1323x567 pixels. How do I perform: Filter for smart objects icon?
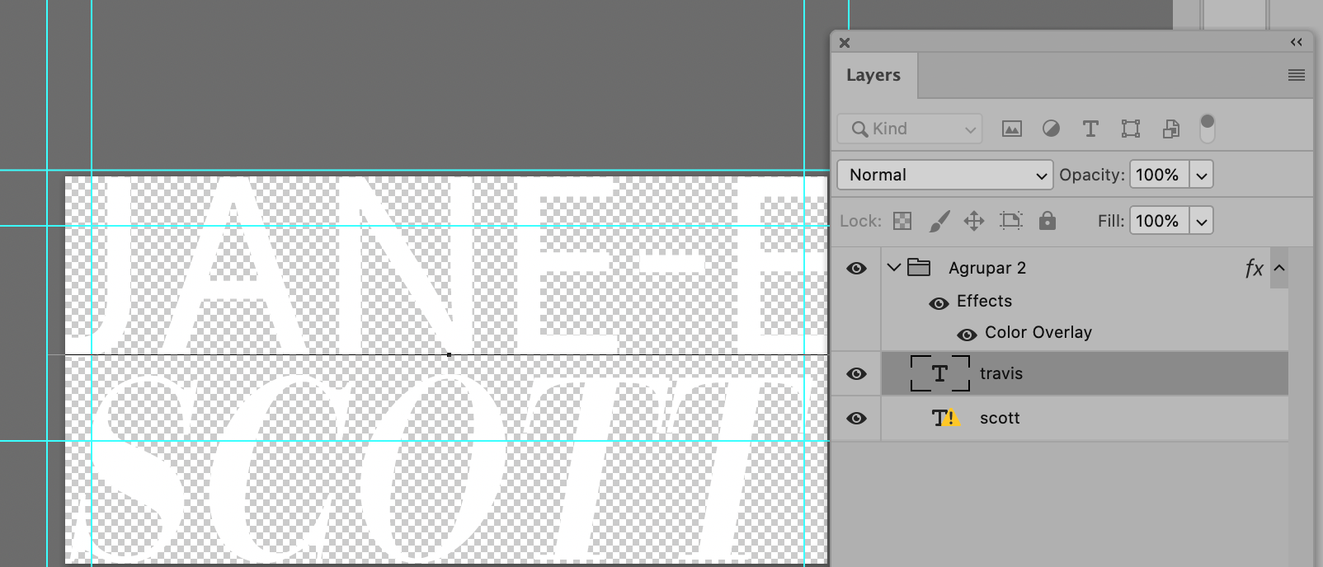coord(1170,129)
